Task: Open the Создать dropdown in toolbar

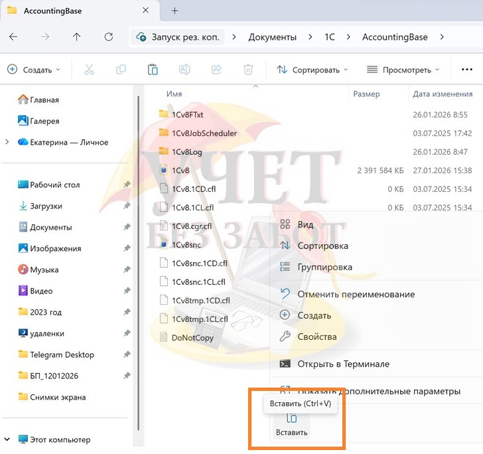Action: (34, 70)
